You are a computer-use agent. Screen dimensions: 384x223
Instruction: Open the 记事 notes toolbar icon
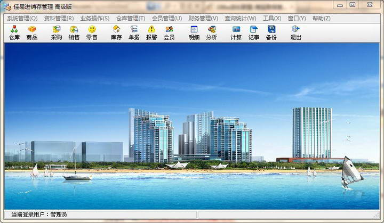coord(254,33)
